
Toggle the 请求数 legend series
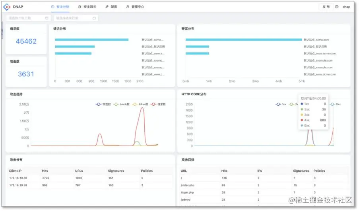(x=158, y=105)
